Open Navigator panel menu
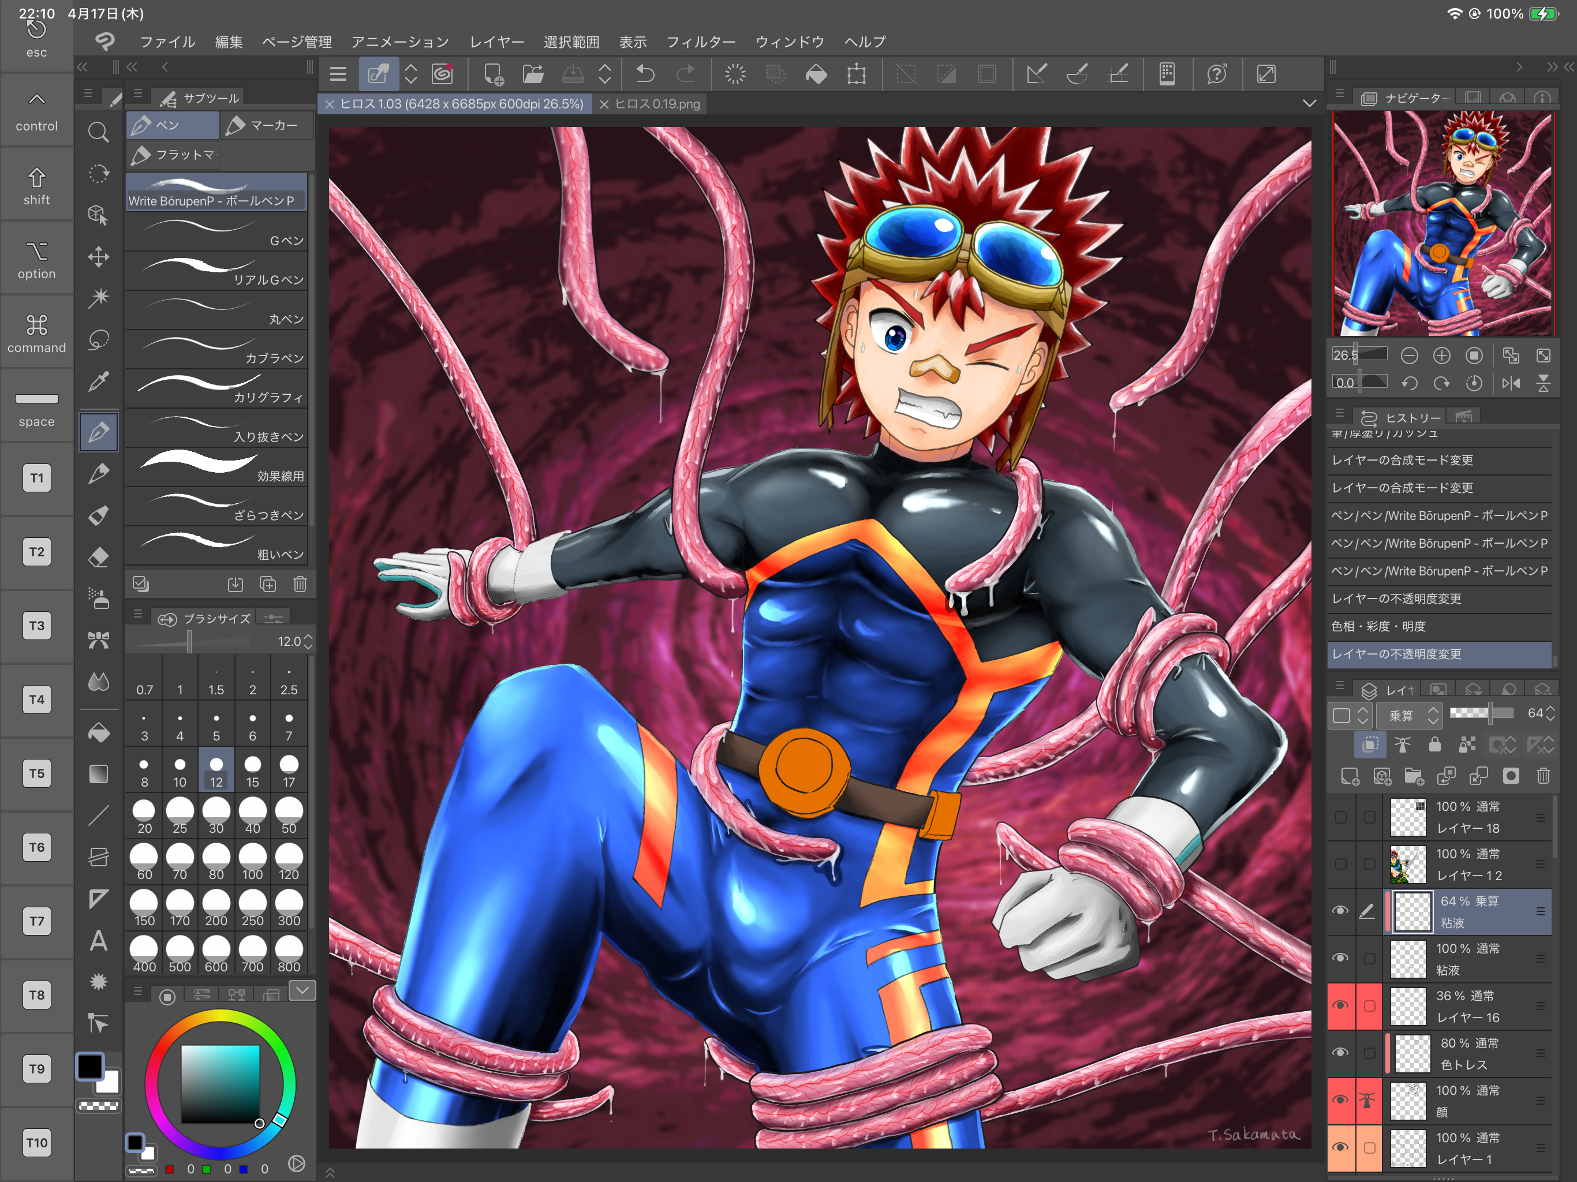The height and width of the screenshot is (1182, 1577). tap(1340, 93)
